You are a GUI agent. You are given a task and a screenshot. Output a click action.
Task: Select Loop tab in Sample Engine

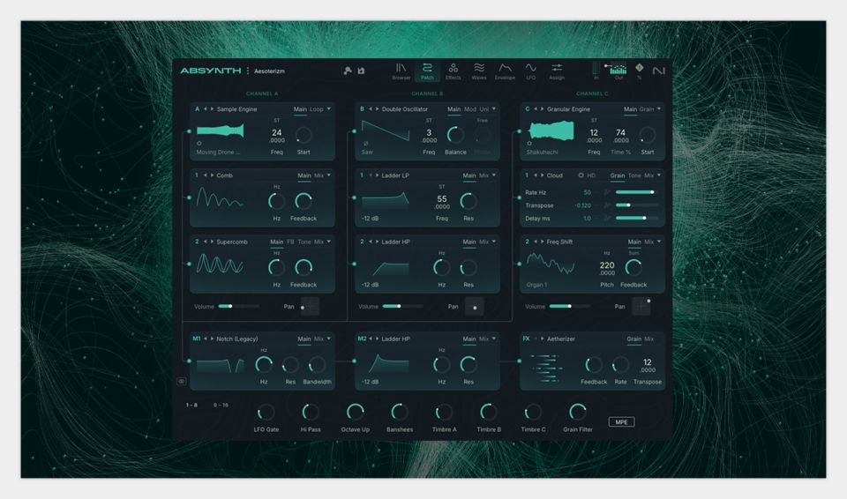[316, 109]
